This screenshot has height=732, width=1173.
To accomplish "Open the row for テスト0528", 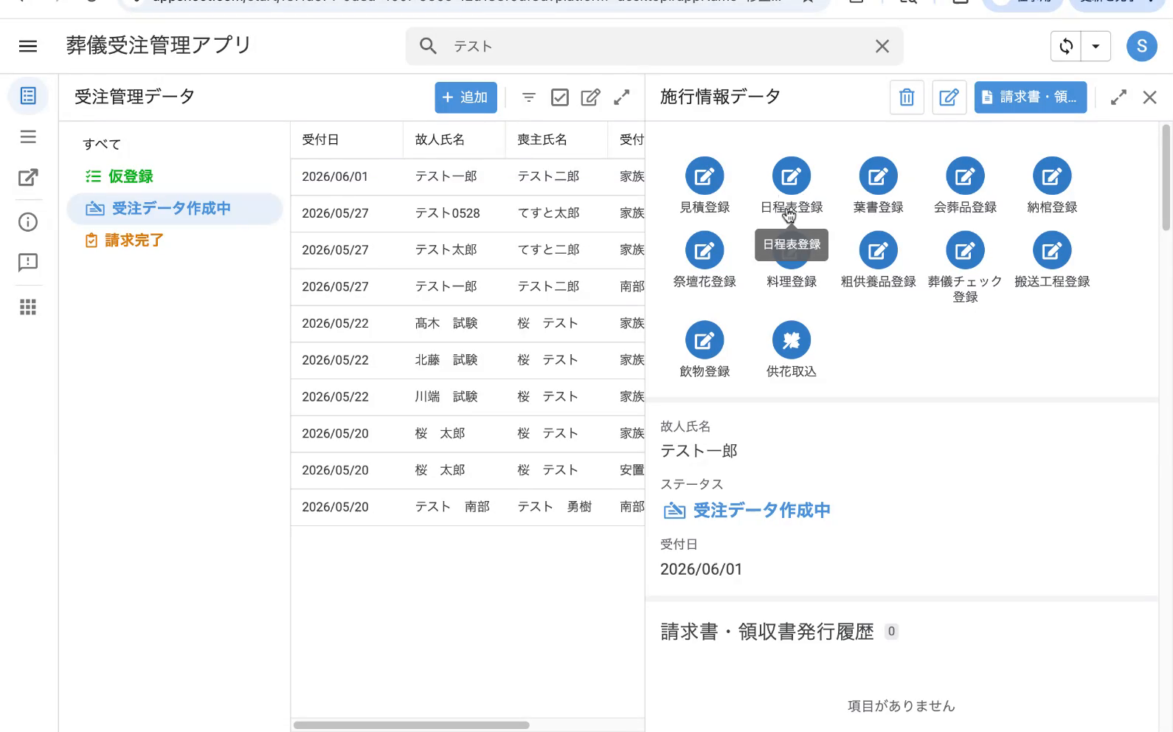I will point(468,213).
